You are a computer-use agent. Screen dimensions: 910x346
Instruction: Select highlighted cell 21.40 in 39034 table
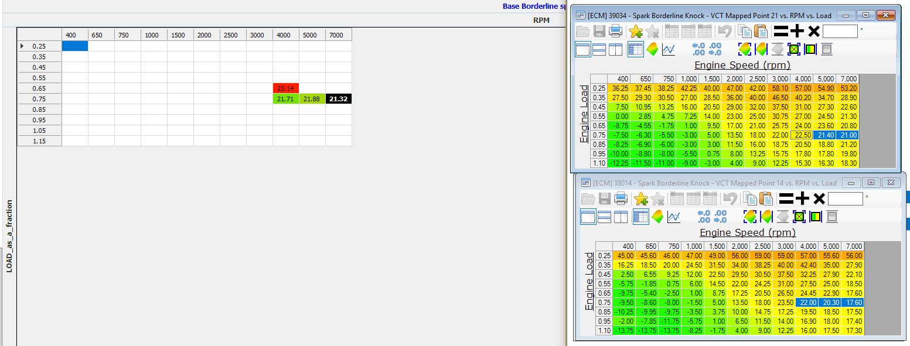point(824,135)
